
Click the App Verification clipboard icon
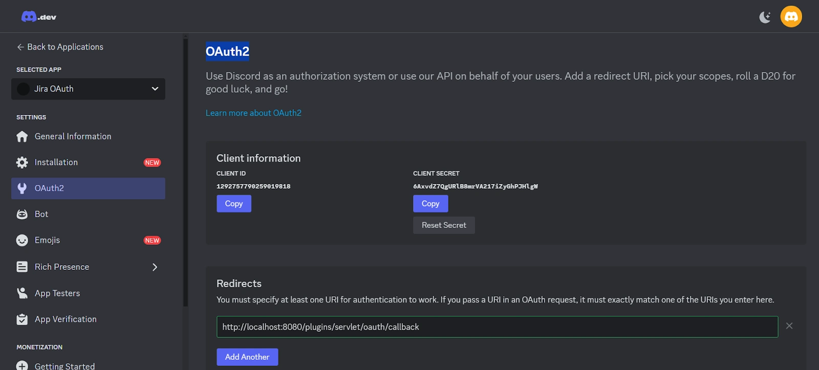22,319
